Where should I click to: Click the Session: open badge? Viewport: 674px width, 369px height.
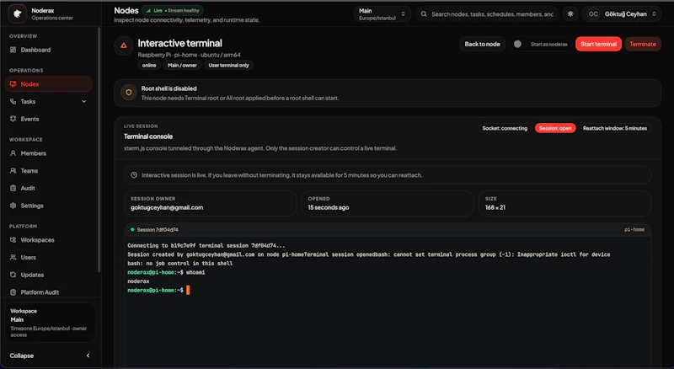pyautogui.click(x=555, y=128)
